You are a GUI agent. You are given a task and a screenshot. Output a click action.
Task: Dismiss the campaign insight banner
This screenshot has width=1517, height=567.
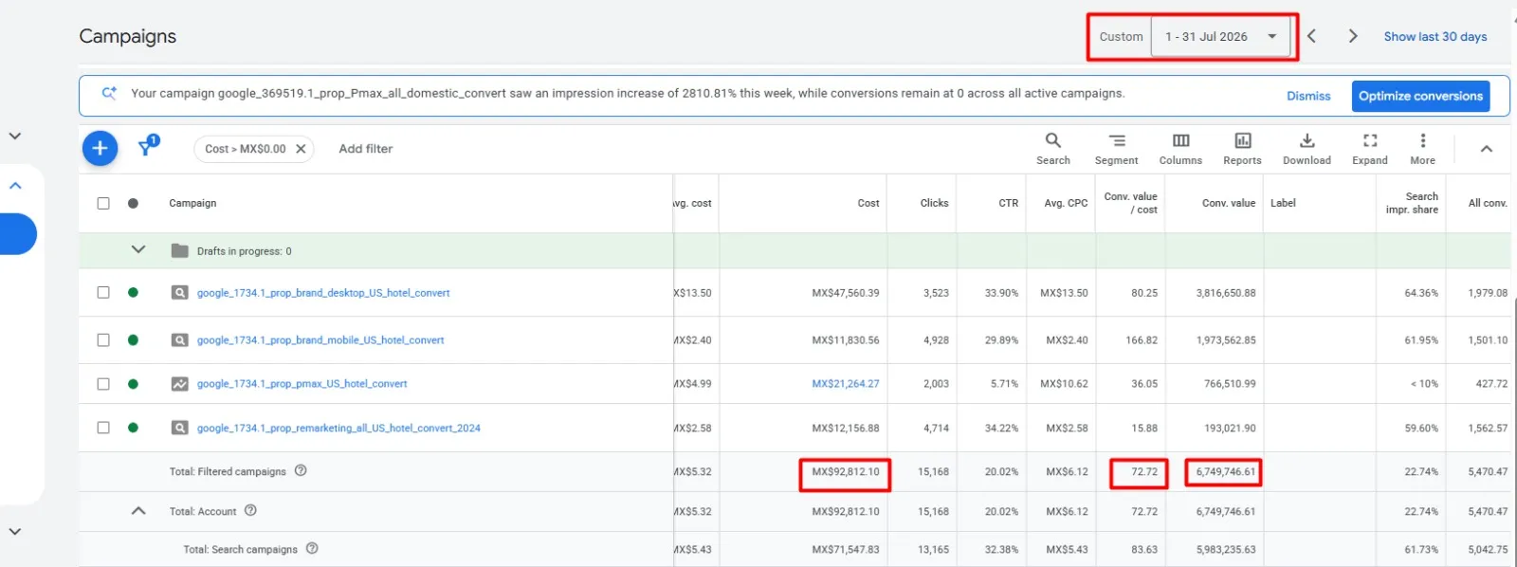click(x=1308, y=96)
